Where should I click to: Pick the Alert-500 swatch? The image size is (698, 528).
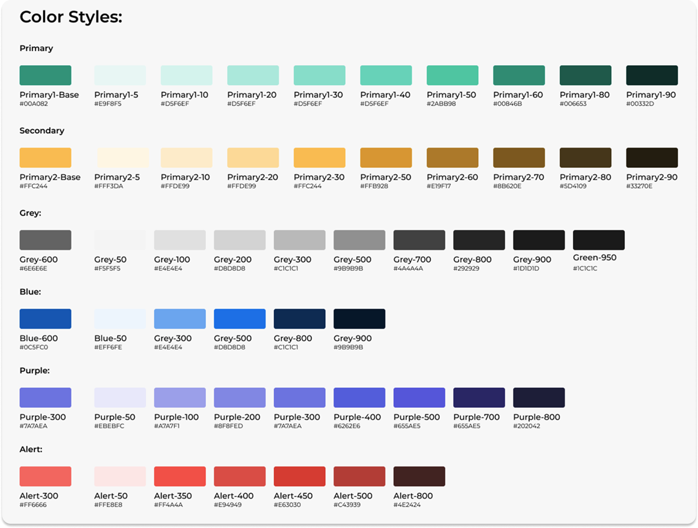pyautogui.click(x=360, y=477)
